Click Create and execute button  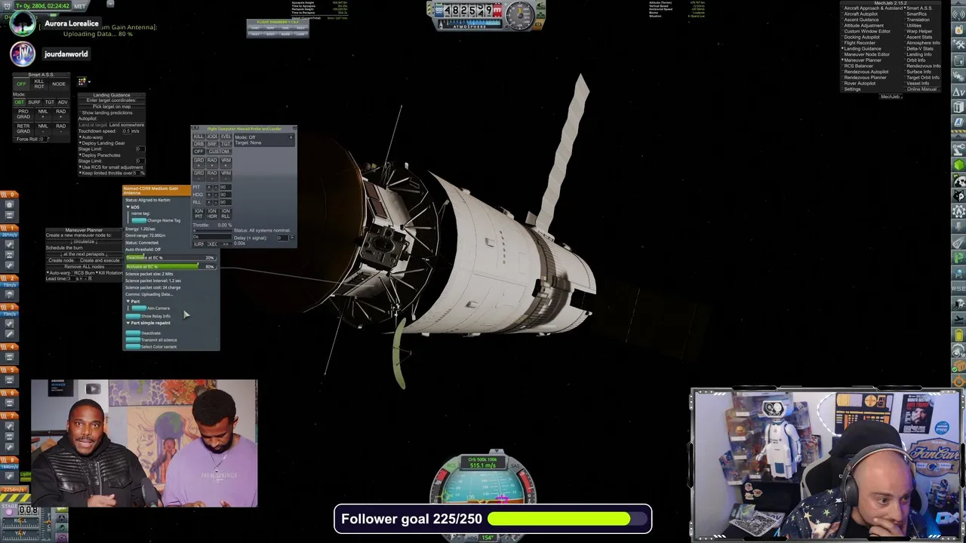coord(100,260)
